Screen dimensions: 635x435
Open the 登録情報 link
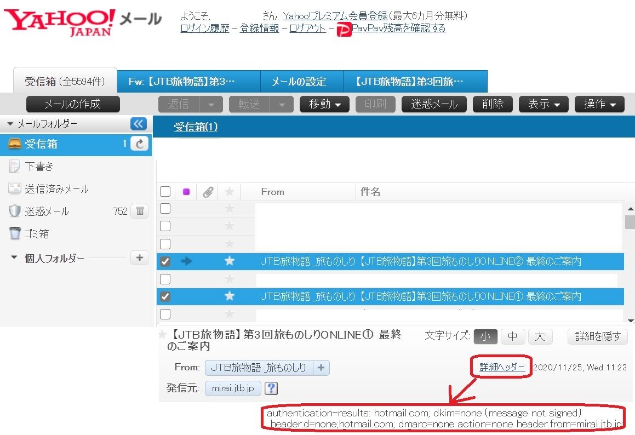260,28
